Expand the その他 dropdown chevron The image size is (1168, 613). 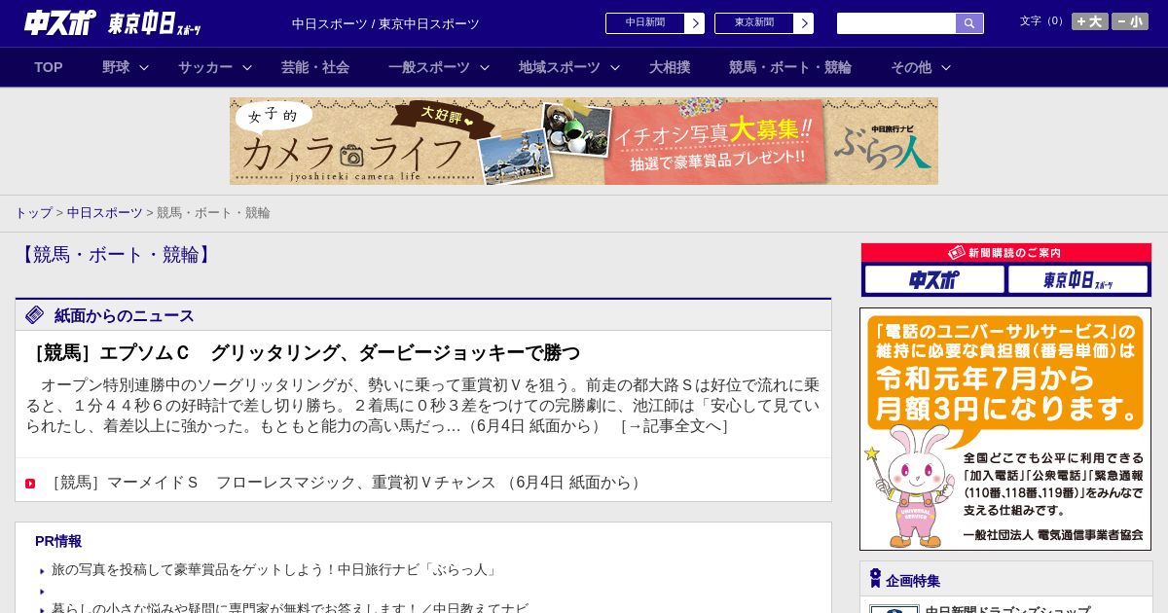(x=946, y=67)
